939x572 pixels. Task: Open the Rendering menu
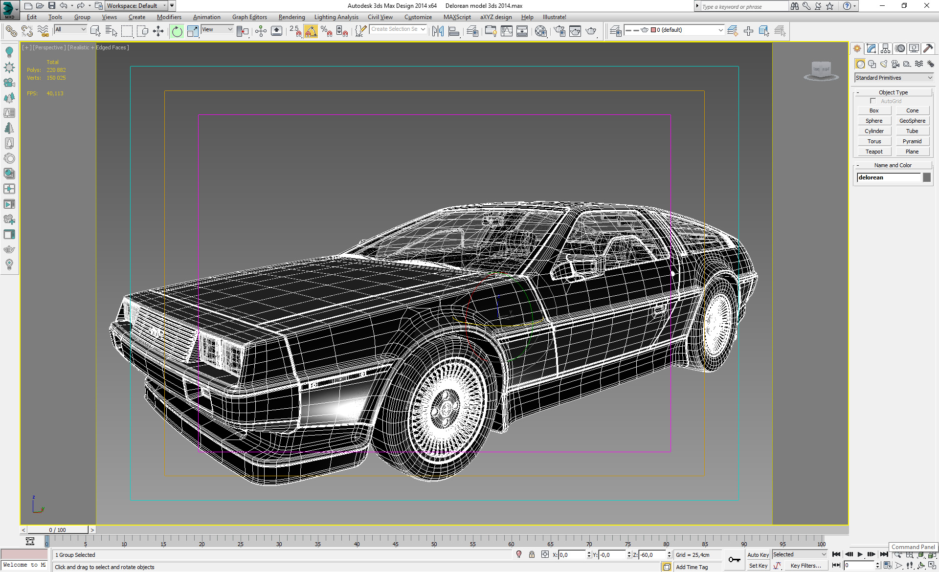(x=291, y=17)
